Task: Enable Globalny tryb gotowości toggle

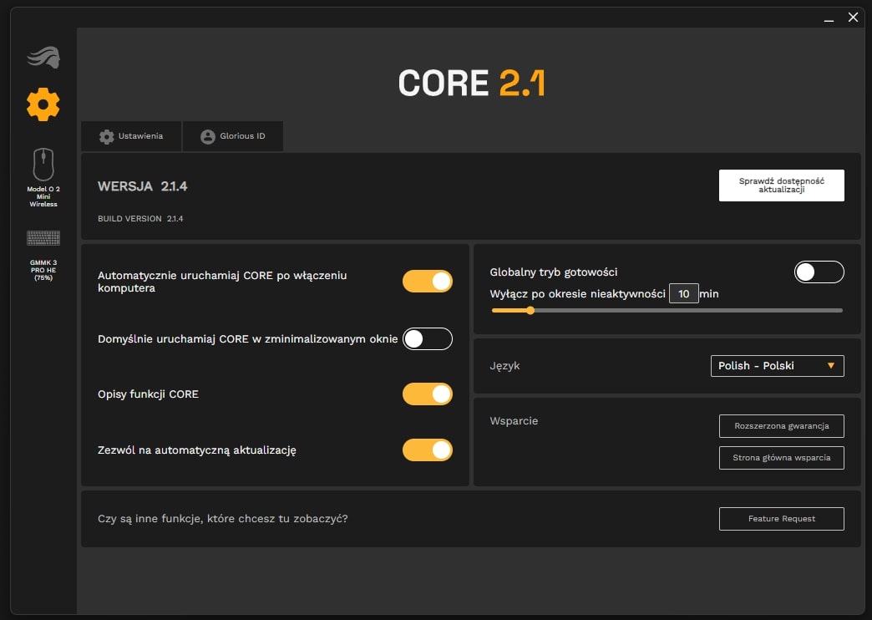Action: point(819,272)
